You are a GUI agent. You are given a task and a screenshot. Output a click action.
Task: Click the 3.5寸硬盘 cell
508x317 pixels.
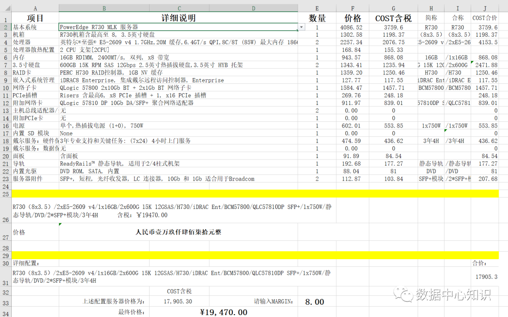click(35, 65)
